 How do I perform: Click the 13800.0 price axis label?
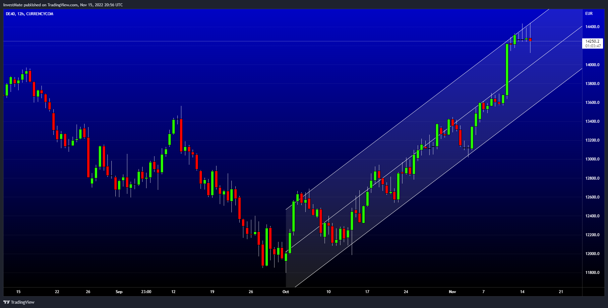(x=592, y=84)
